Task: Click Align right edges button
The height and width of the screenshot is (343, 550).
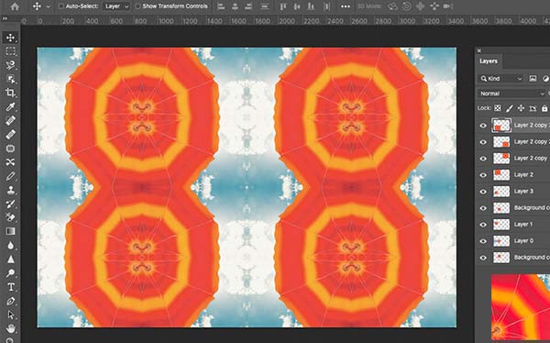Action: [x=248, y=6]
